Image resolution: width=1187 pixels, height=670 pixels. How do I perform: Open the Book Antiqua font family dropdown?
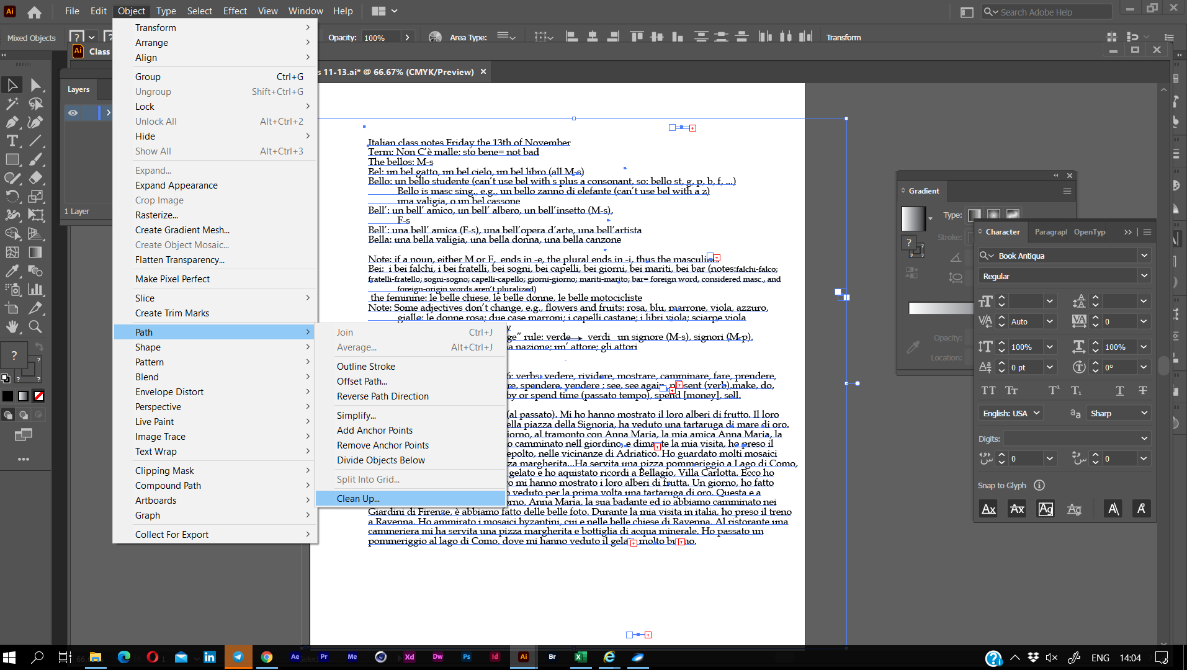point(1144,255)
